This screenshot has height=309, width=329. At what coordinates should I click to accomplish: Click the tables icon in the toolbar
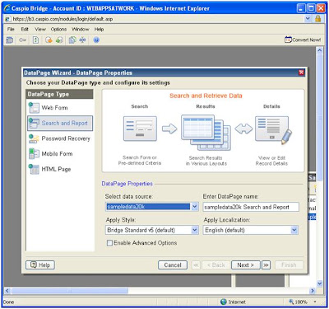(x=10, y=40)
